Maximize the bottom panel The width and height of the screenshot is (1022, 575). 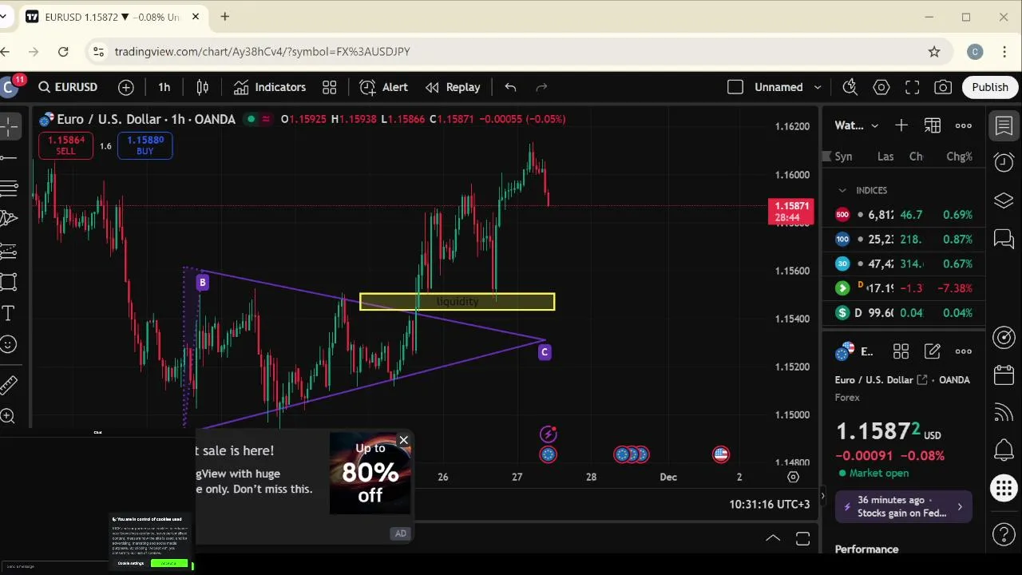pyautogui.click(x=803, y=538)
